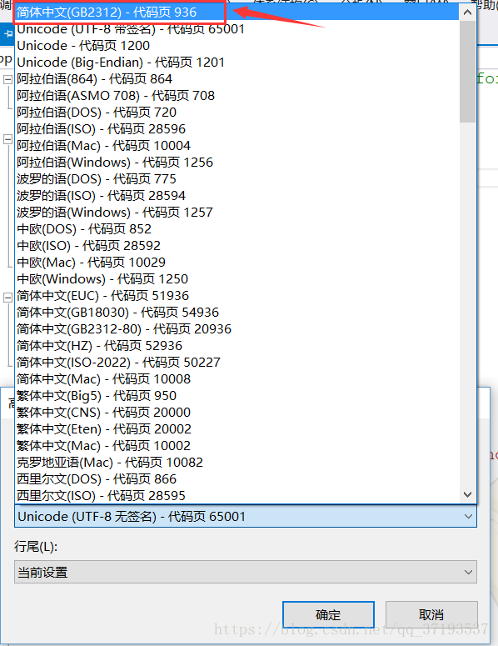Open the 行尾 current settings dropdown
Screen dimensions: 498x646
246,572
